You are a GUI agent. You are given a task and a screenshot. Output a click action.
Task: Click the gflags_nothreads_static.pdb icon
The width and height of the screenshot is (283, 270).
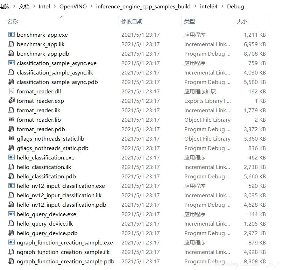pos(12,148)
